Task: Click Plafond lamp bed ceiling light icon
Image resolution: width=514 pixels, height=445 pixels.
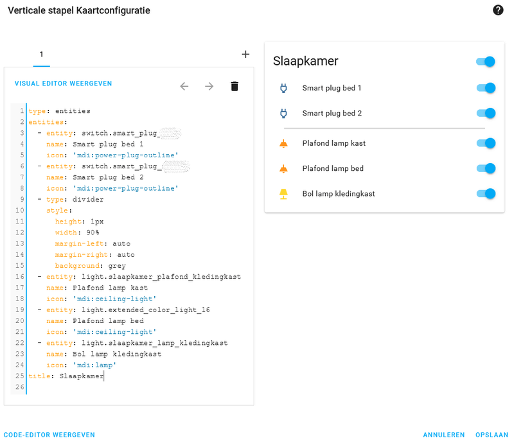Action: click(x=283, y=169)
